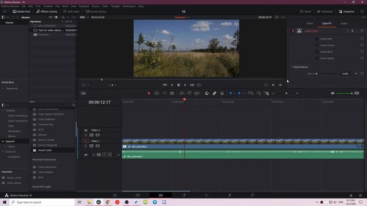
Task: Open the Edit Index panel
Action: point(71,11)
